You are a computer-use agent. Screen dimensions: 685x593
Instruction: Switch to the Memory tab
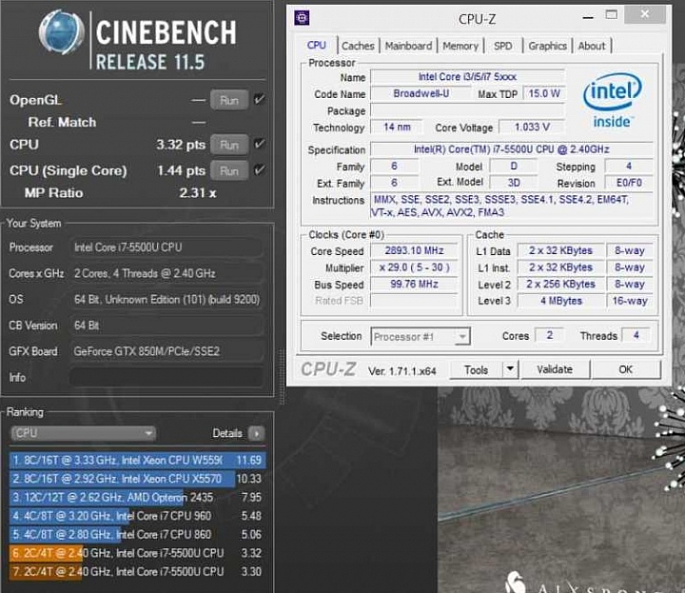point(460,46)
